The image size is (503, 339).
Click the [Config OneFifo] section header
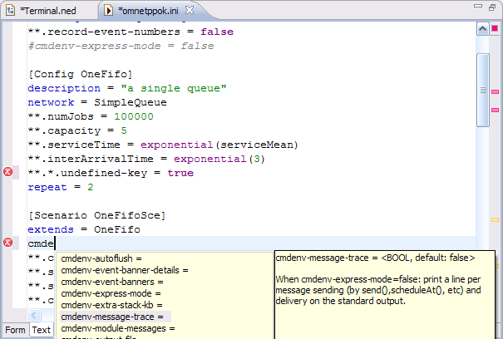80,74
